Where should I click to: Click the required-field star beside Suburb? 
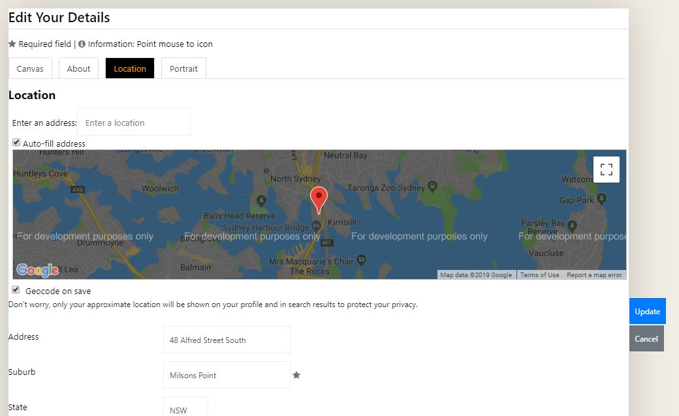[296, 375]
